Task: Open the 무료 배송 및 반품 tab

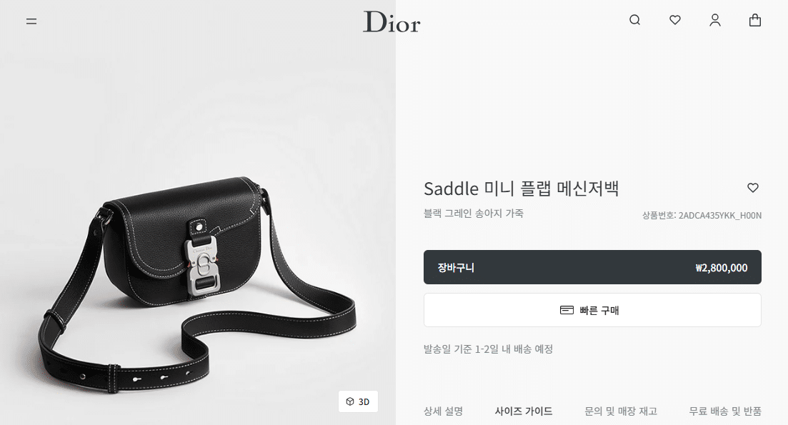Action: (x=725, y=411)
